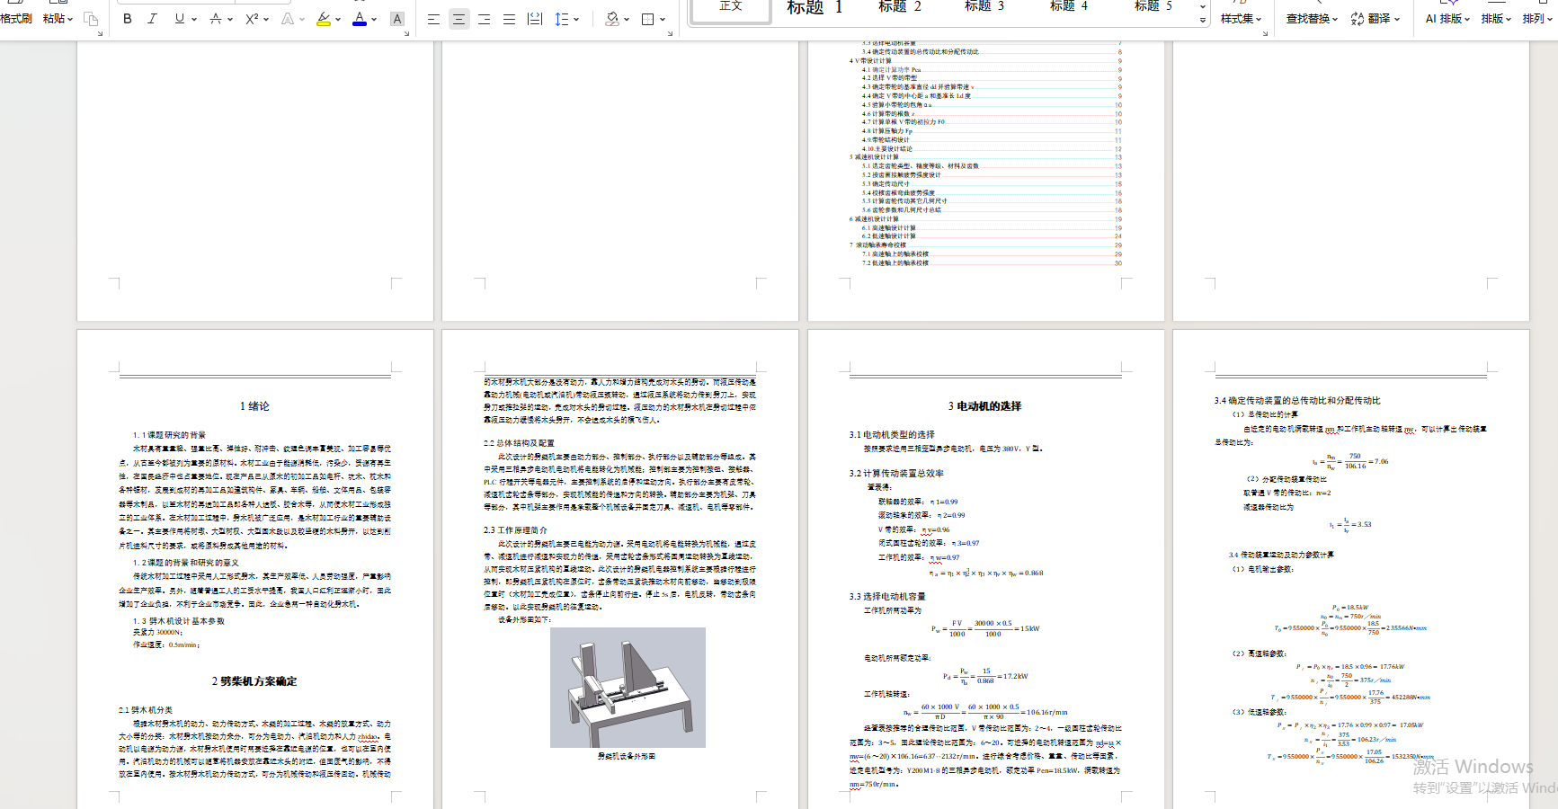1558x809 pixels.
Task: Open the 排列 arrange menu
Action: click(x=1537, y=19)
